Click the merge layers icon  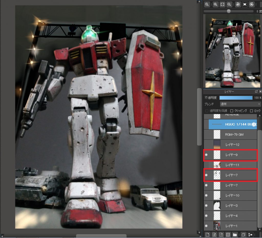point(250,234)
